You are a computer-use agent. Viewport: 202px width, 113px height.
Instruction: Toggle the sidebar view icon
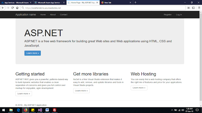coord(193,8)
